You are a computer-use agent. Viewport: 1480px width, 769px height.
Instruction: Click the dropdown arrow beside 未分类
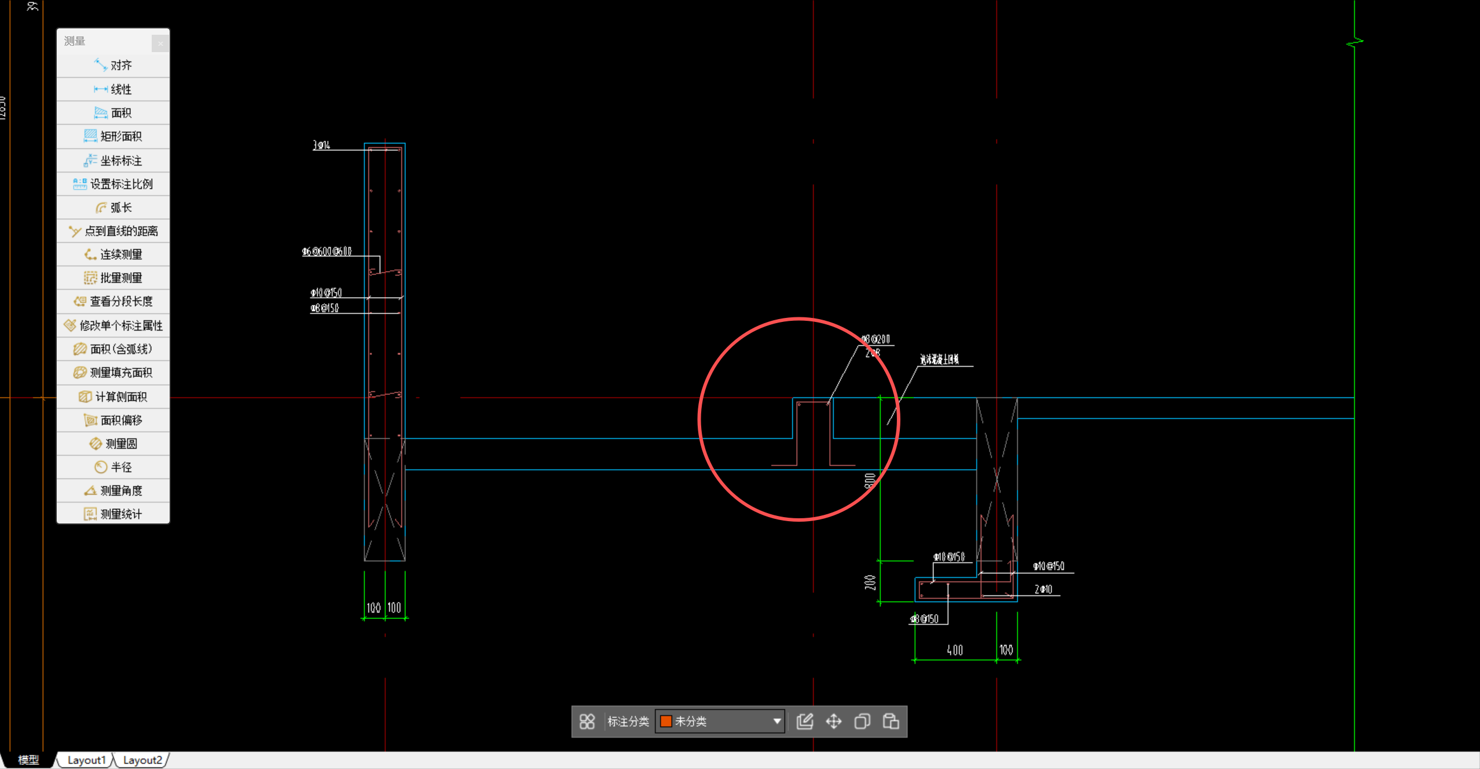click(777, 721)
